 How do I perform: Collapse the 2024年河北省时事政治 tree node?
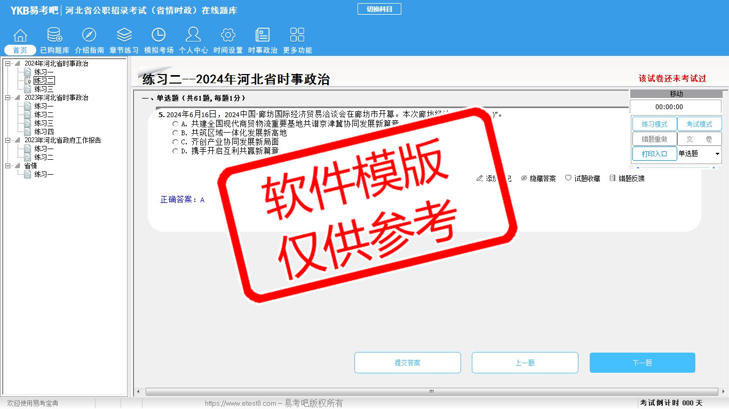tap(7, 64)
